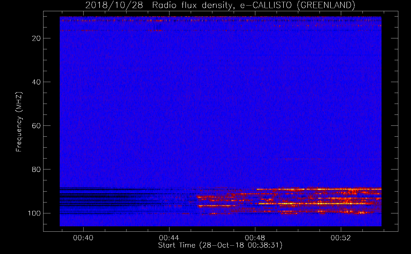Image resolution: width=411 pixels, height=254 pixels.
Task: Click the plot title 'Radio flux density, e-CALLISTO (GREENLAND)'
Action: (254, 5)
